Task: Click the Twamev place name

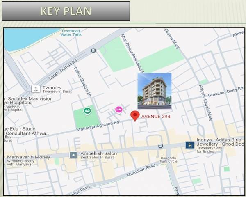Action: pyautogui.click(x=52, y=87)
